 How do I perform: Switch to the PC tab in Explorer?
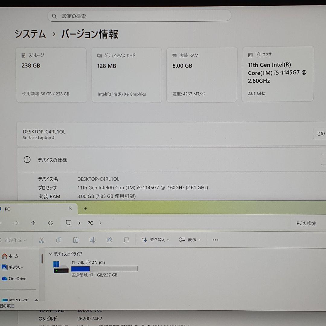[x=7, y=209]
